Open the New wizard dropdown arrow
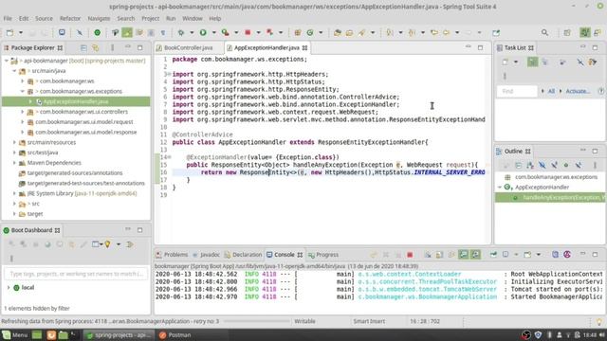This screenshot has width=607, height=341. point(21,33)
